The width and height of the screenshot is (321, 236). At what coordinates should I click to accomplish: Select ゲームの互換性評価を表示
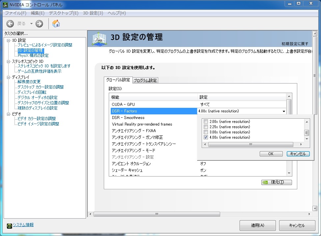pyautogui.click(x=39, y=71)
